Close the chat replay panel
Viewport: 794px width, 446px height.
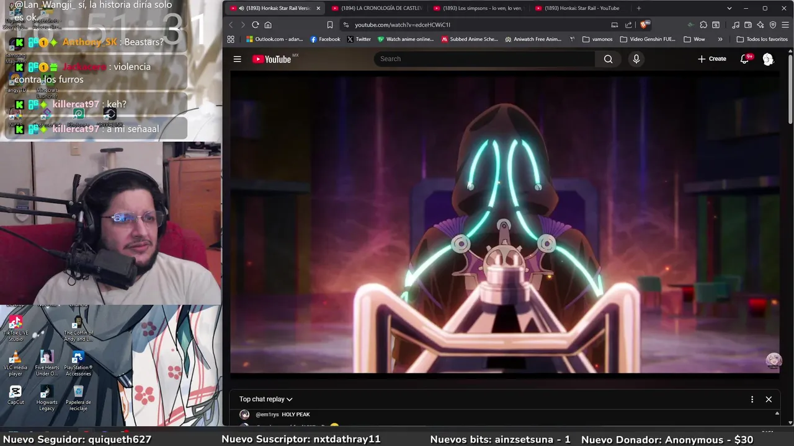[x=769, y=400]
